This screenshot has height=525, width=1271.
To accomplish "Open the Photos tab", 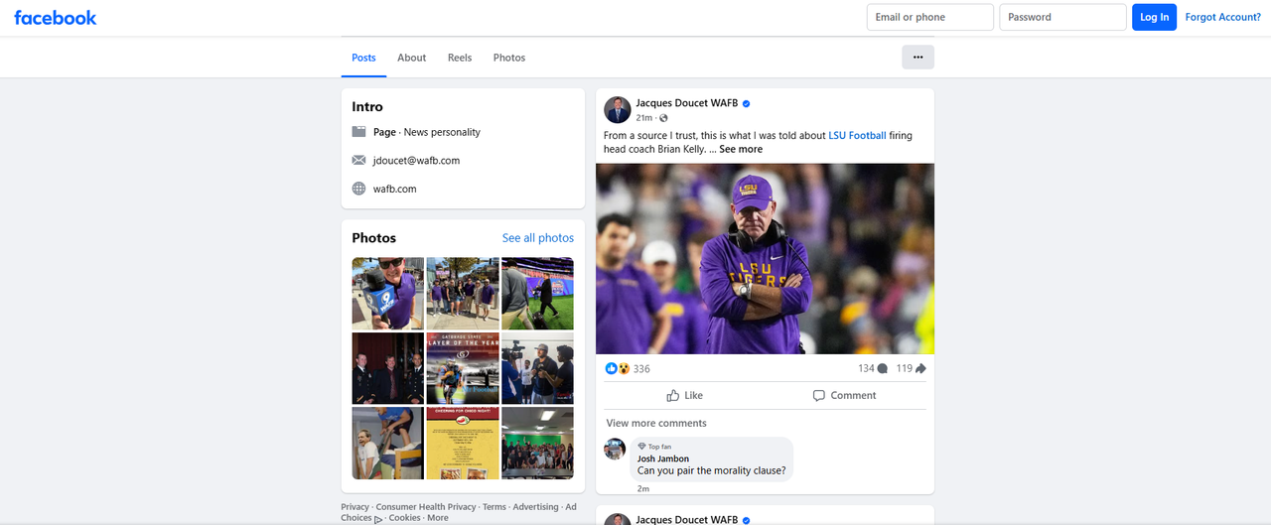I will coord(509,58).
